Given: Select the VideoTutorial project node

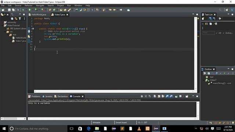Looking at the screenshot, I should (x=13, y=25).
